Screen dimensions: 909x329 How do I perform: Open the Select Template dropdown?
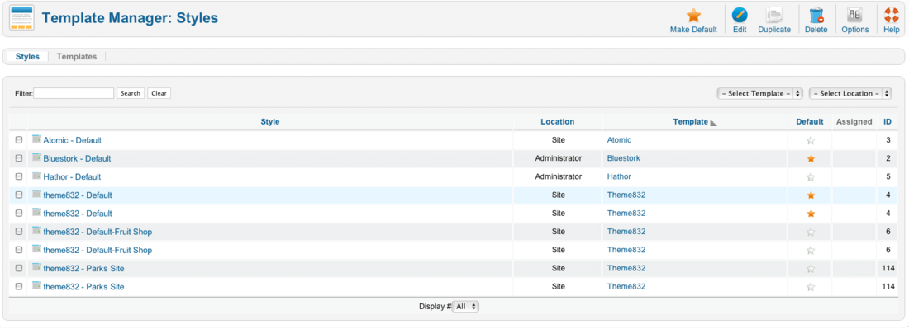[760, 94]
